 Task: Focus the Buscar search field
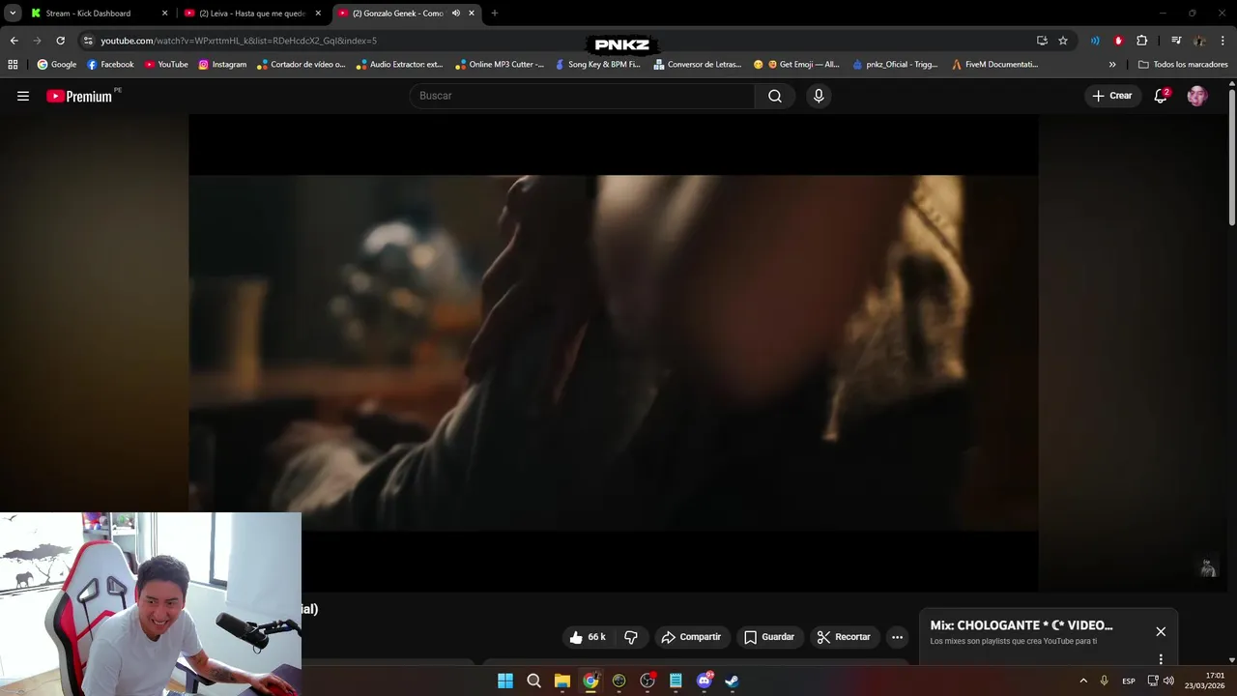[x=582, y=96]
